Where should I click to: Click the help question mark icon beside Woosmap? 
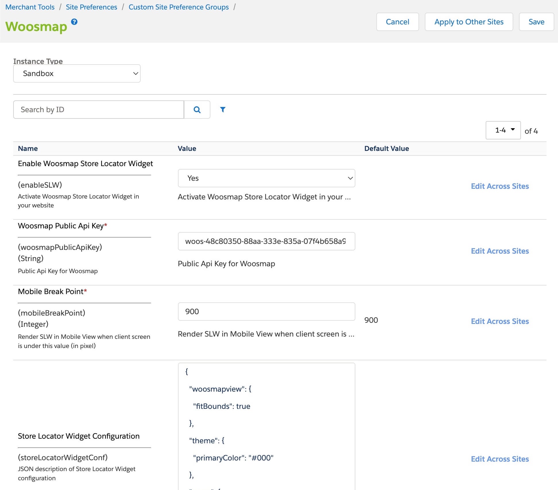pos(74,22)
